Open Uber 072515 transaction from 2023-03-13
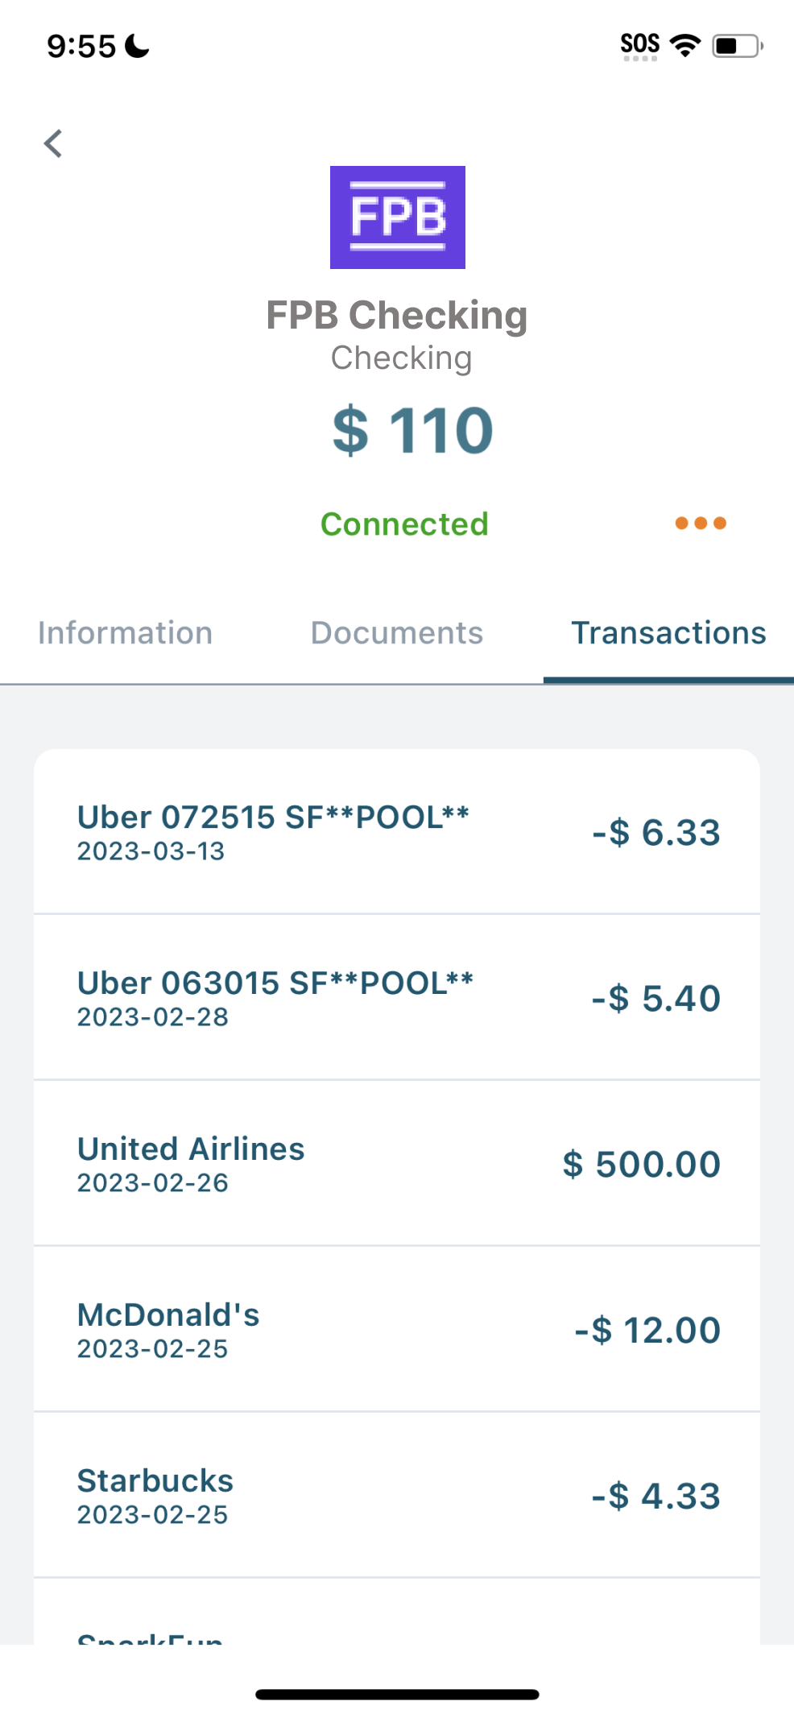The height and width of the screenshot is (1714, 794). [397, 832]
